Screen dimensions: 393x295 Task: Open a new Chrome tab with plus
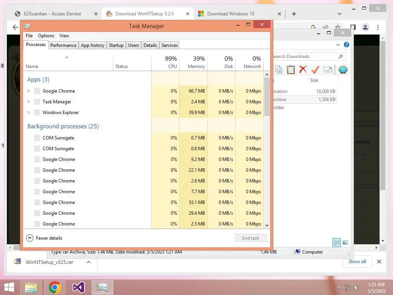[x=294, y=14]
